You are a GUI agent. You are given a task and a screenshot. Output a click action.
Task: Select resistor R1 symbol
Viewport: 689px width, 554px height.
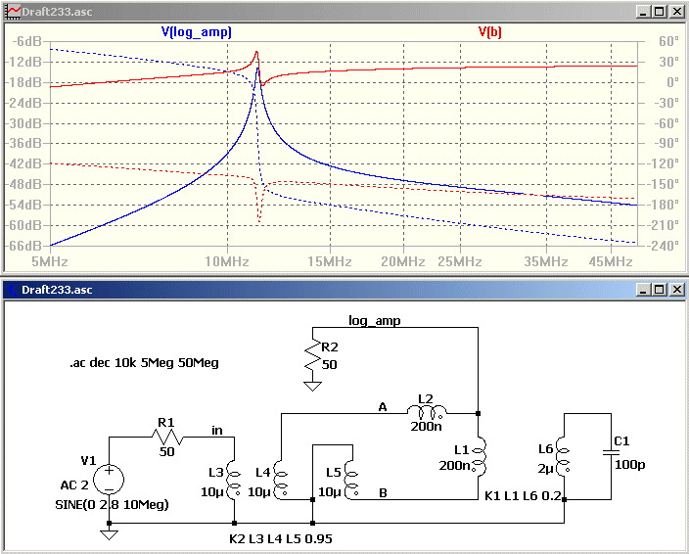167,438
